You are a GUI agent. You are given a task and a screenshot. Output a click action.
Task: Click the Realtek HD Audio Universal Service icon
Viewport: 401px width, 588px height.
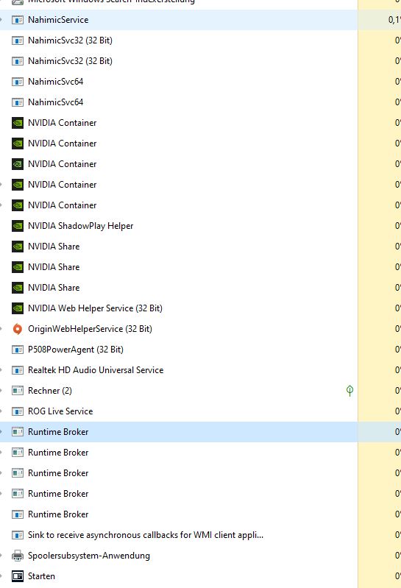(17, 370)
